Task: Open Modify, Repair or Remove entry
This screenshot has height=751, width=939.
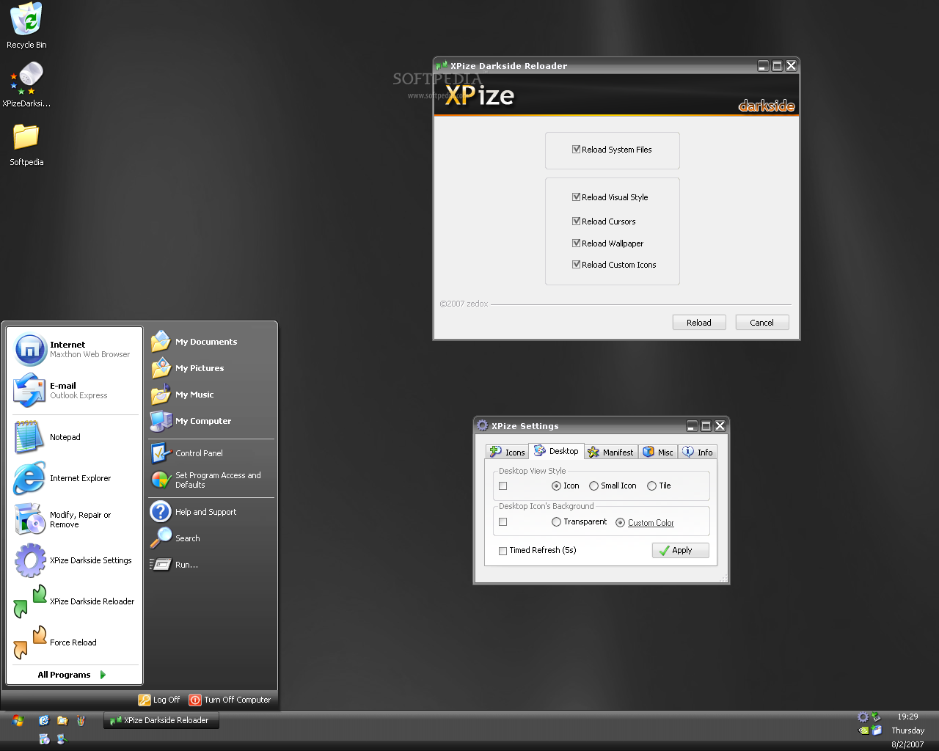Action: (x=74, y=519)
